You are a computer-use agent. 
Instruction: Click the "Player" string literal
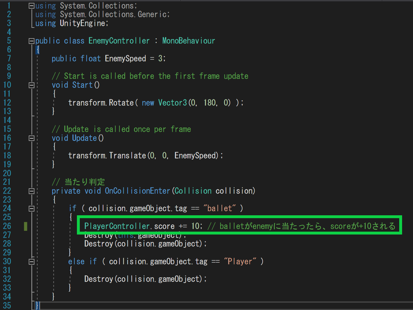[x=240, y=261]
